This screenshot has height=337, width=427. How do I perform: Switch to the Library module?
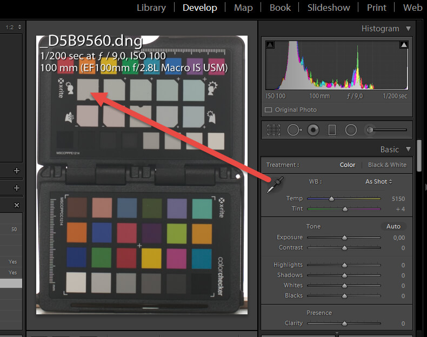coord(151,8)
